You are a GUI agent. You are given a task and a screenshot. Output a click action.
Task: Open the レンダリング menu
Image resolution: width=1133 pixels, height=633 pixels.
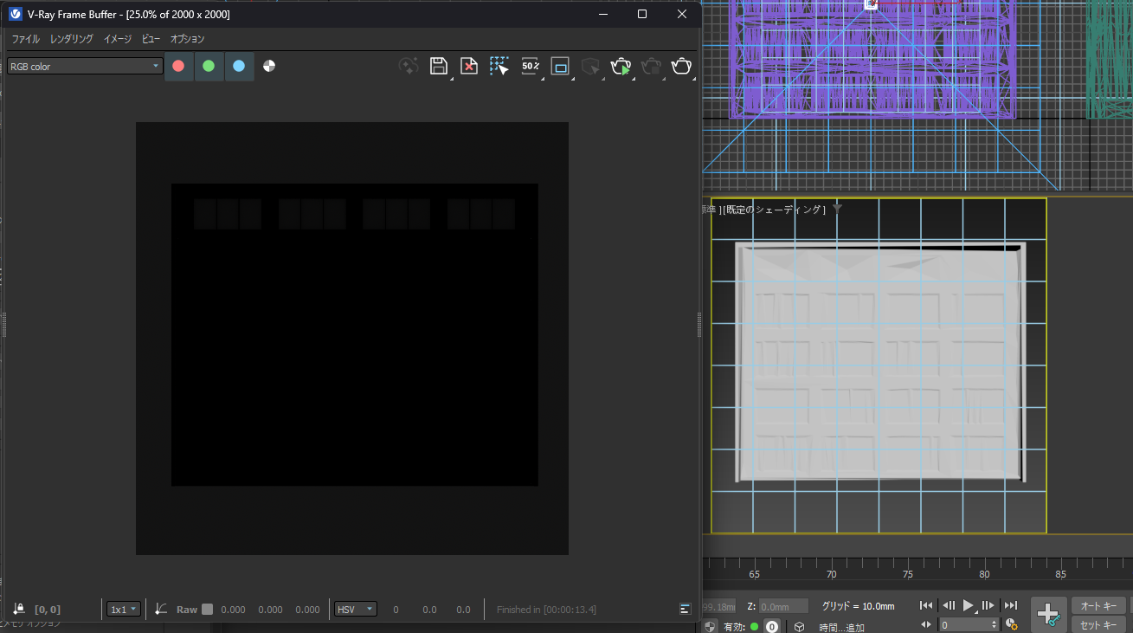(72, 39)
